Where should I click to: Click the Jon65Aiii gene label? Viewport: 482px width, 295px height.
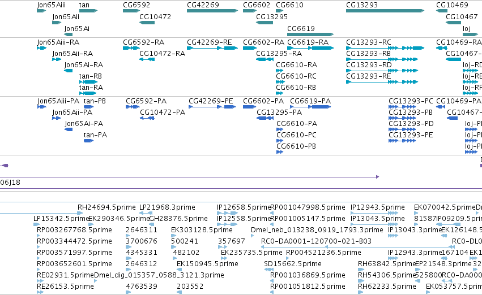[51, 5]
